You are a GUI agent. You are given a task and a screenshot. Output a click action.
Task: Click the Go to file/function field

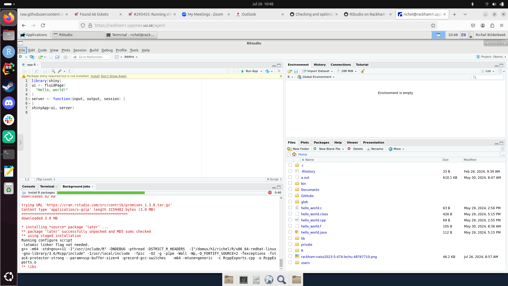91,57
